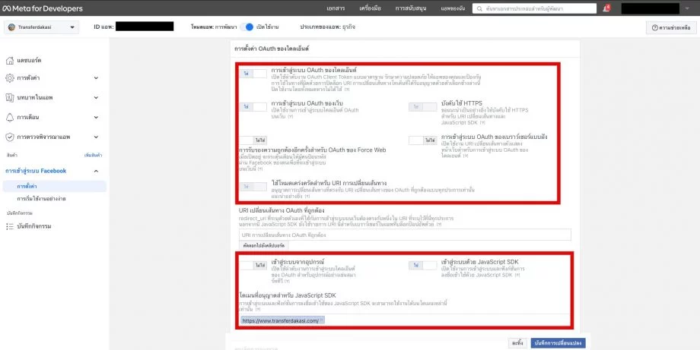Click the activity log list icon

(10, 226)
